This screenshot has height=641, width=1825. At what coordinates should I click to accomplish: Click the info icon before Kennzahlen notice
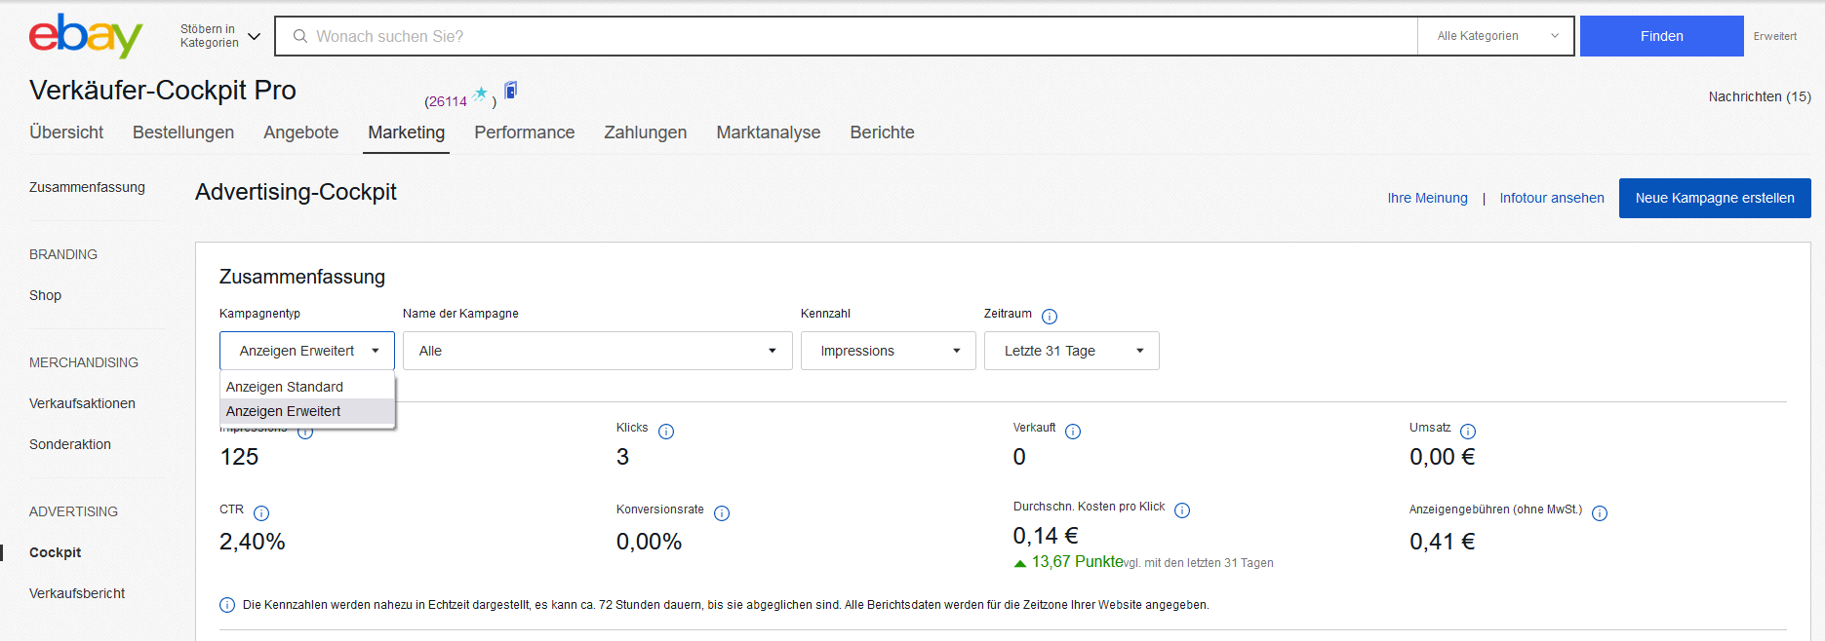[x=227, y=605]
